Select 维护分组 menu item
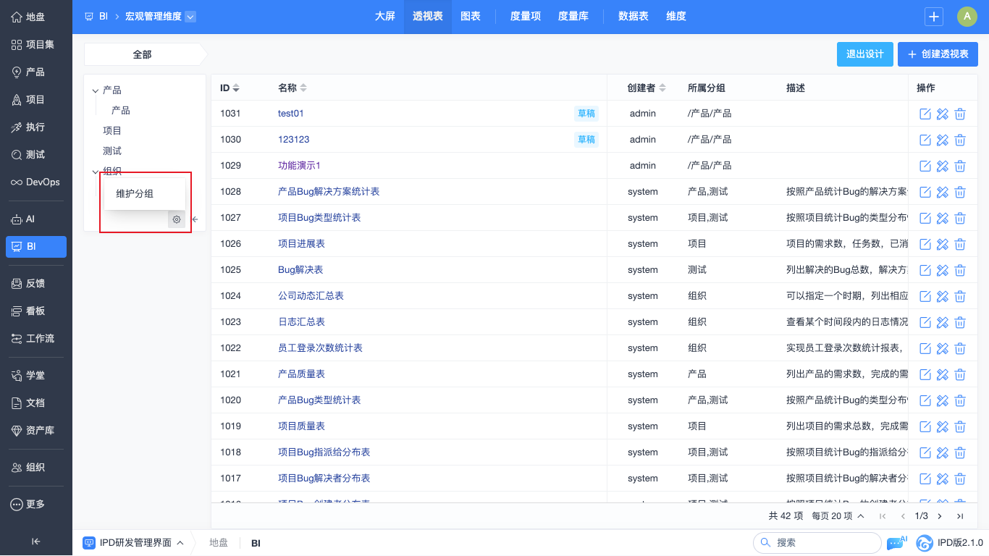 pyautogui.click(x=135, y=194)
